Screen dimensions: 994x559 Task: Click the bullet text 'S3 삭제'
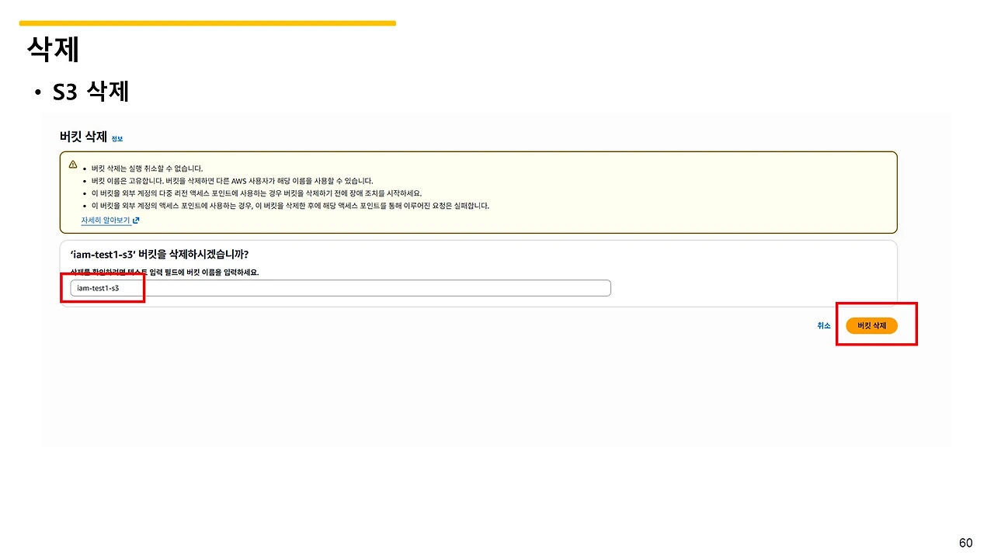click(x=91, y=92)
